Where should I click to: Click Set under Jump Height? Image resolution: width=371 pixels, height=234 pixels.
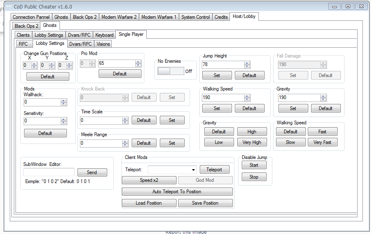(217, 75)
